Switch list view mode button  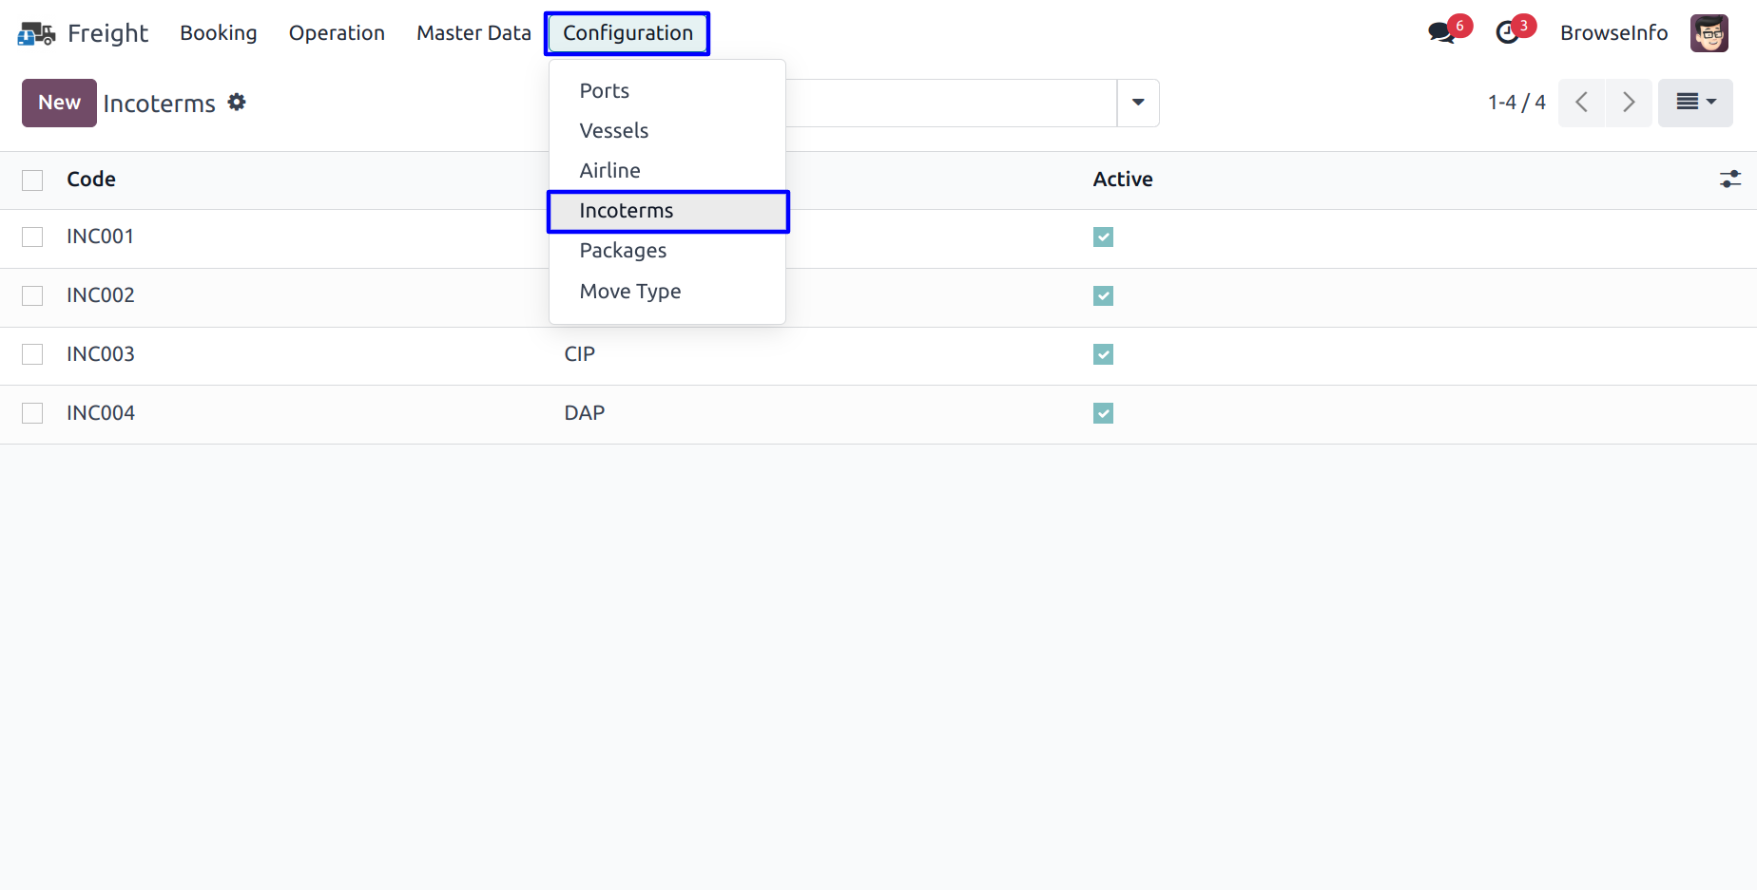(x=1695, y=103)
